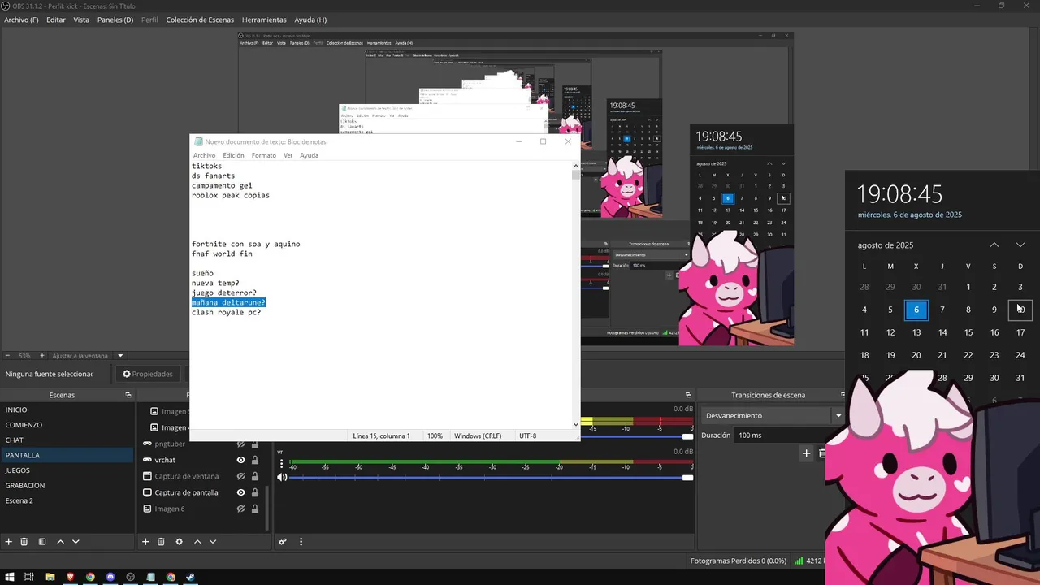Screen dimensions: 1040x585
Task: Open Discord from taskbar
Action: 110,577
